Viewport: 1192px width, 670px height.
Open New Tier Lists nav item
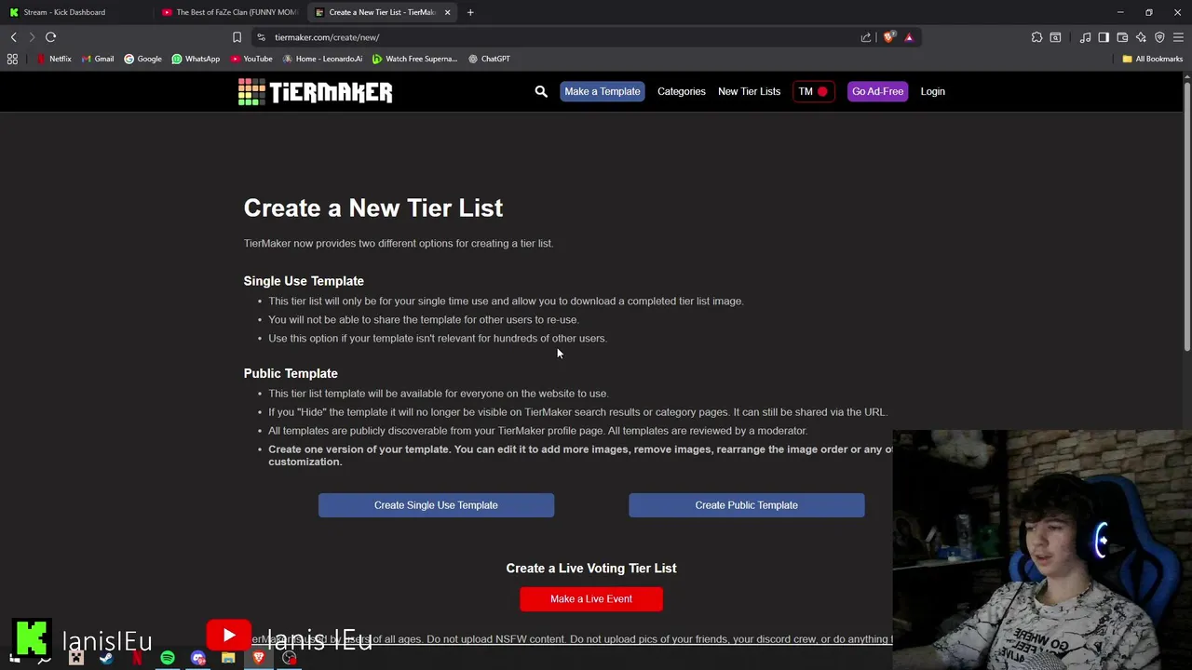pyautogui.click(x=749, y=91)
